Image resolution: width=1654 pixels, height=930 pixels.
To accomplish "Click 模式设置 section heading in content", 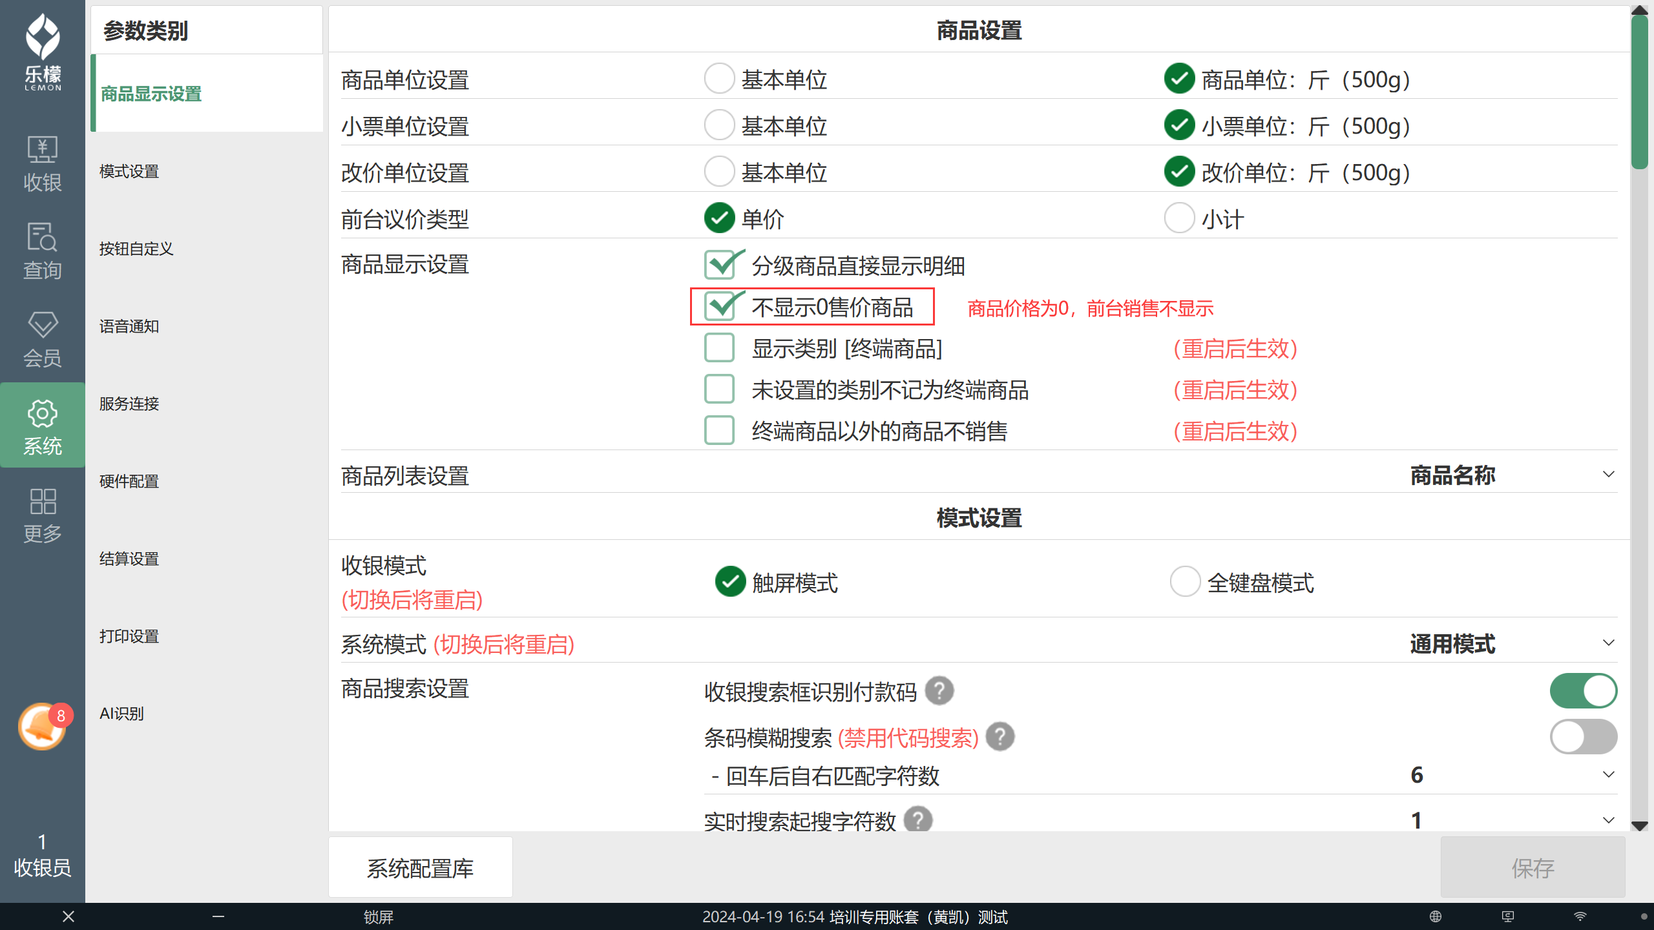I will pyautogui.click(x=979, y=518).
